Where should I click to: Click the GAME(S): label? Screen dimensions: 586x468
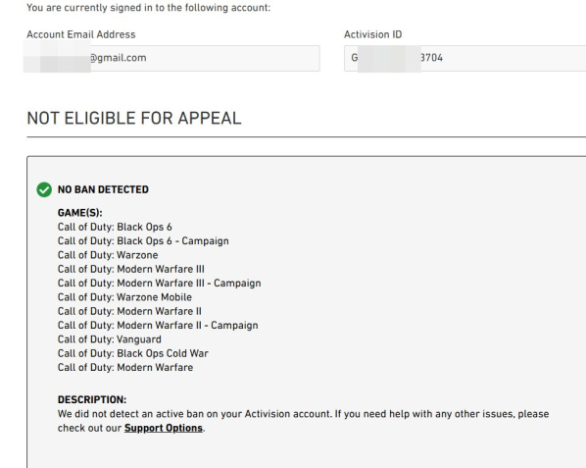[x=80, y=213]
